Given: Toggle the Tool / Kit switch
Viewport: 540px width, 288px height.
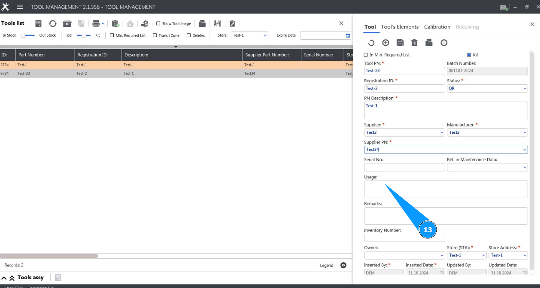Looking at the screenshot, I should [x=84, y=35].
